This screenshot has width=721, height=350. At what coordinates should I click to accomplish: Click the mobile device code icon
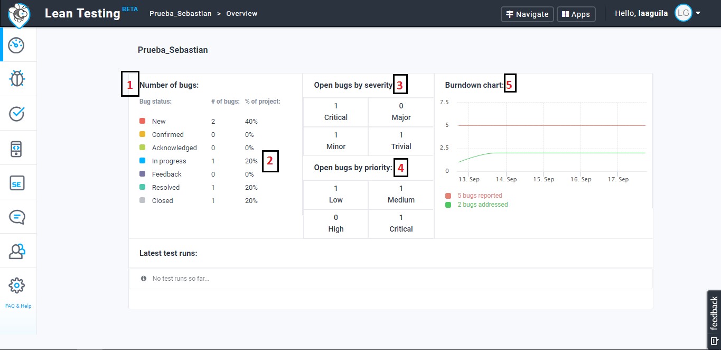[x=17, y=149]
